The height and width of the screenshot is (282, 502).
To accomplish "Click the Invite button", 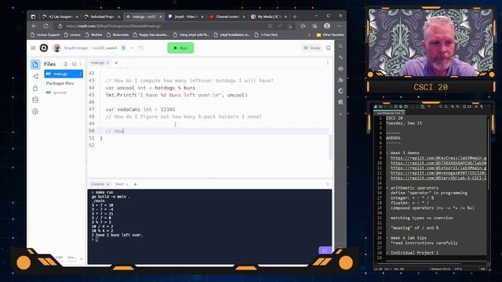I will pyautogui.click(x=312, y=48).
